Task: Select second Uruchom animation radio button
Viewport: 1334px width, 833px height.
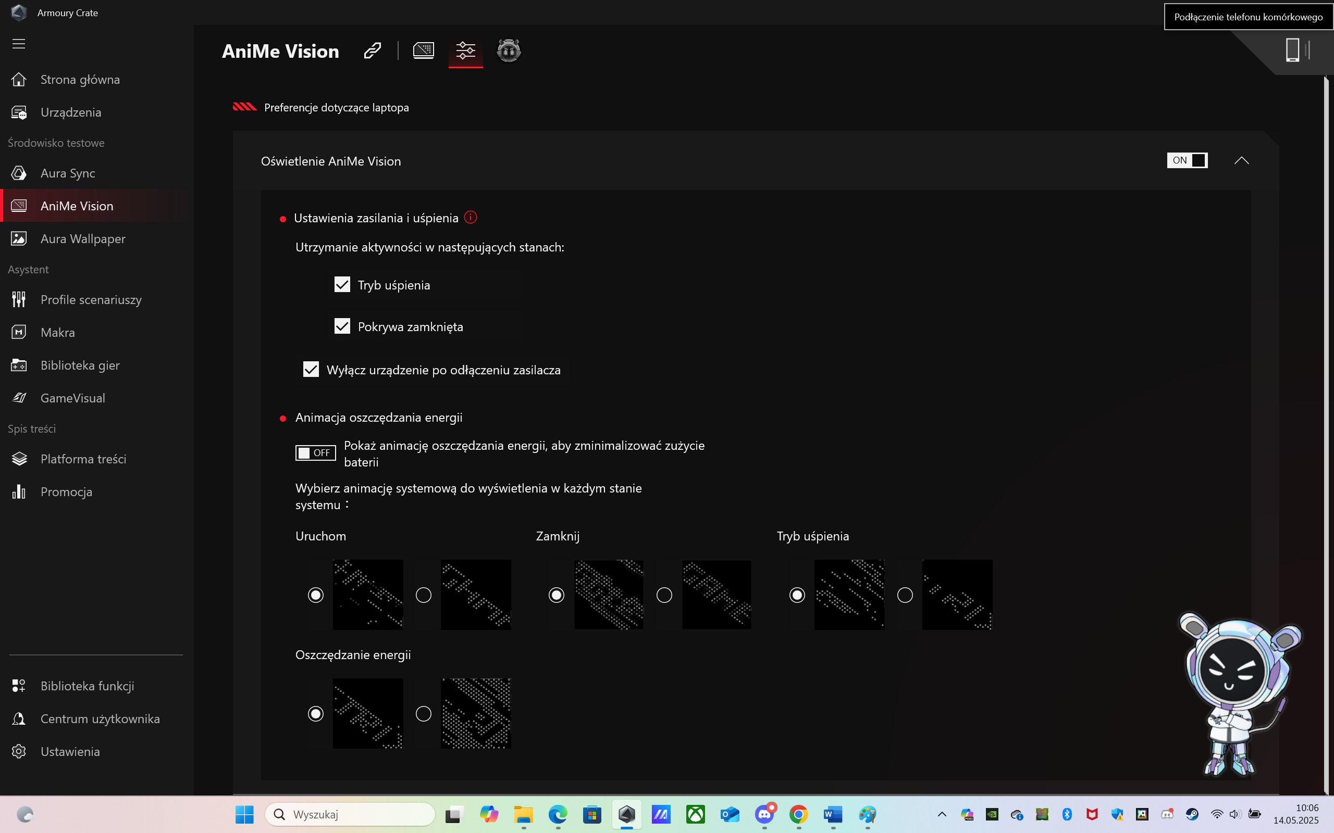Action: (423, 595)
